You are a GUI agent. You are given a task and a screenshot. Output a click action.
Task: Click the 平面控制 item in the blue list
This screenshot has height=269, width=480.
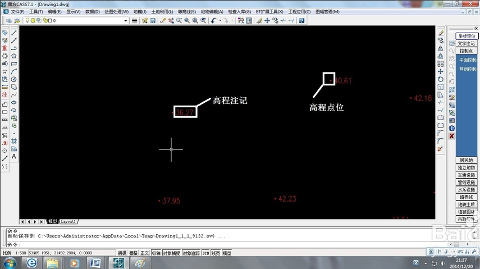(468, 60)
